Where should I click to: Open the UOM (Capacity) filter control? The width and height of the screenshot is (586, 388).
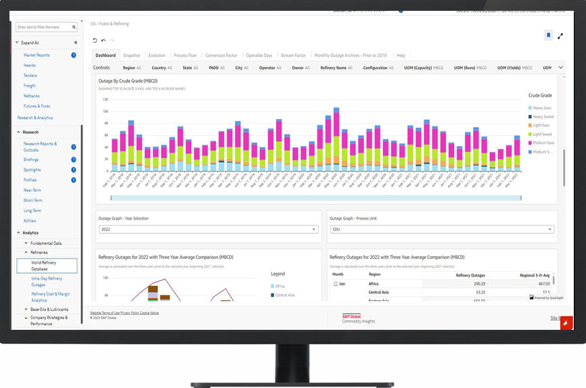[x=424, y=68]
